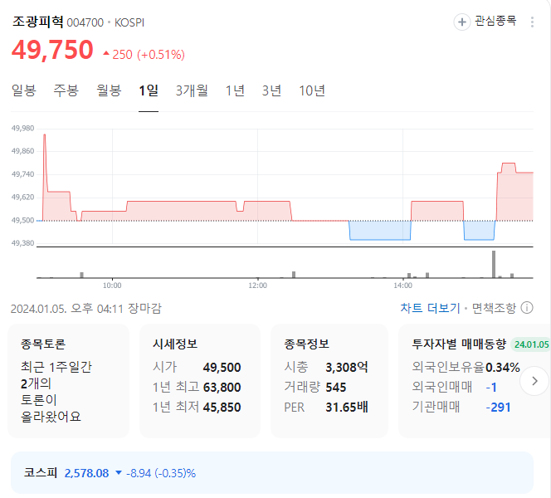The image size is (551, 498).
Task: Click the 거래량 value 545
Action: pyautogui.click(x=335, y=388)
